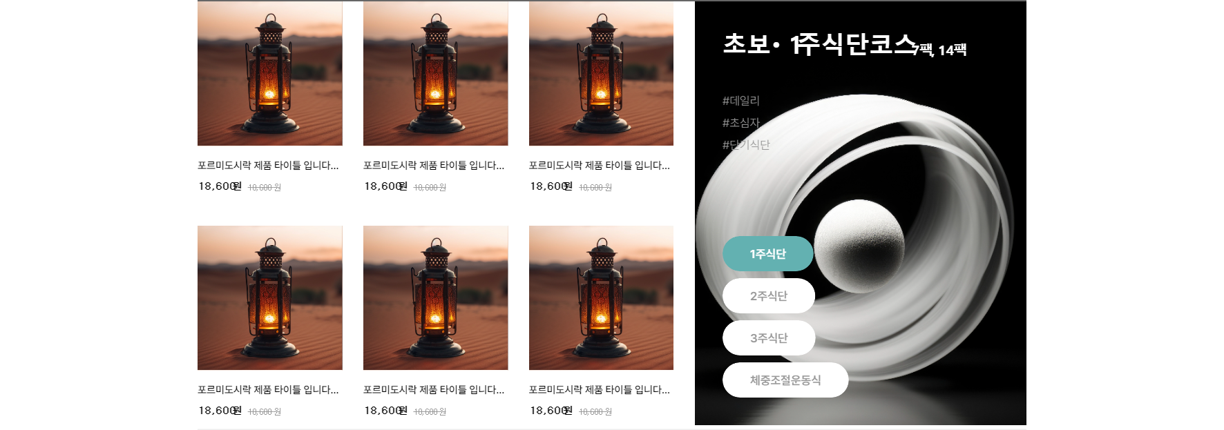Click third top-row product title link
Screen dimensions: 1224x430
pos(600,166)
